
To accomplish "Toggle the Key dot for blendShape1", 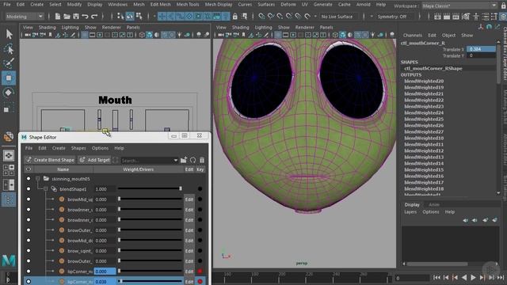I will pos(200,189).
